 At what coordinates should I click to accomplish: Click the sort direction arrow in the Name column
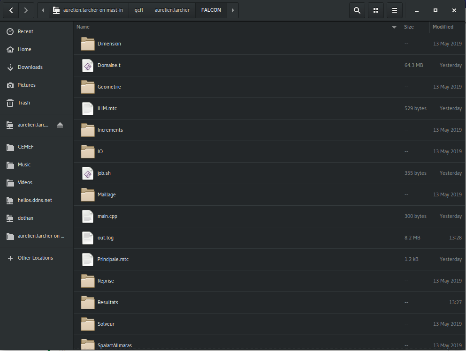[394, 27]
